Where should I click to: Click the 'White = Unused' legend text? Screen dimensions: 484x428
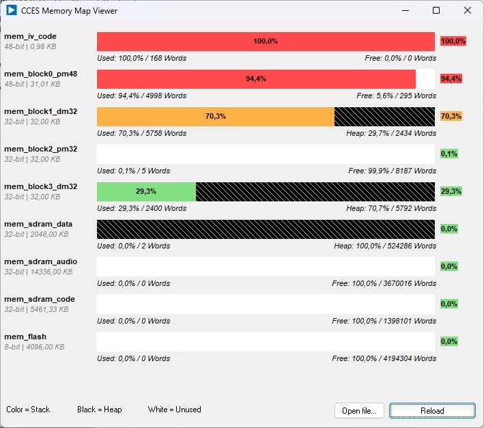coord(174,410)
